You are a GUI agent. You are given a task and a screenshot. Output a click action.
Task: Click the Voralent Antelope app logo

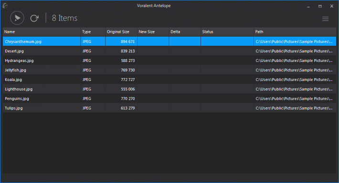(x=5, y=6)
